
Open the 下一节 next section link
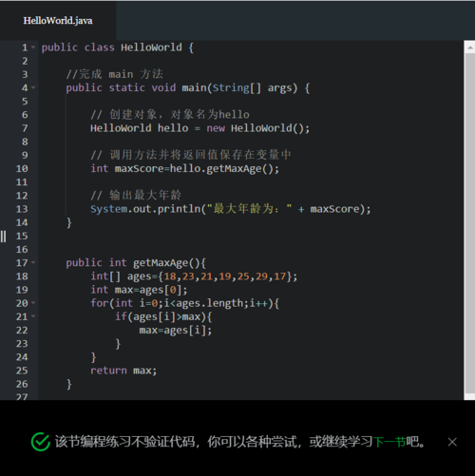[389, 442]
